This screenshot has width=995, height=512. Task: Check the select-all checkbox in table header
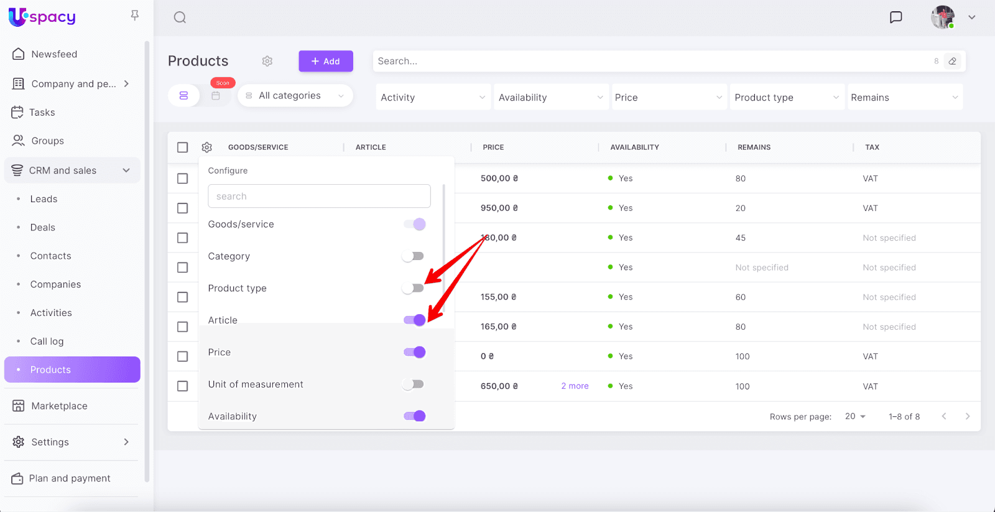point(182,147)
